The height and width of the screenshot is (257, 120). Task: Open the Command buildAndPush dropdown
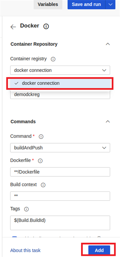60,148
